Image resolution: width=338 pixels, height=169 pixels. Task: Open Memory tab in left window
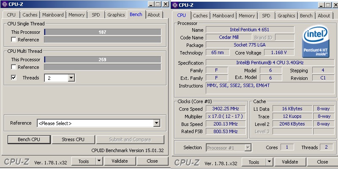(x=76, y=15)
